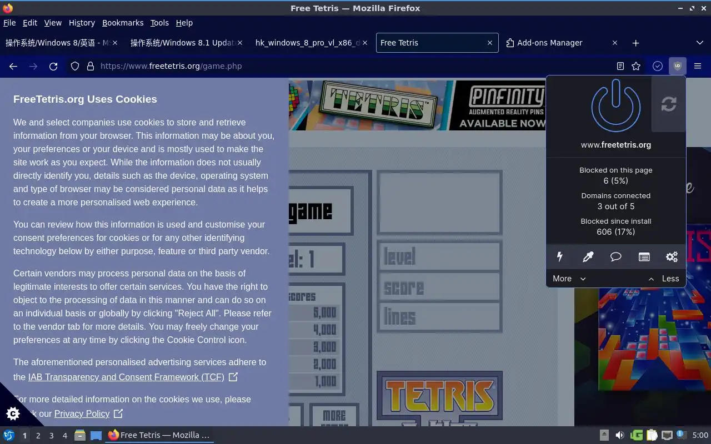Toggle the uBlock Origin power button
Viewport: 711px width, 444px height.
point(615,105)
